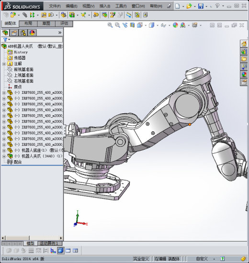
Task: Open the Section View tool icon
Action: (132, 25)
